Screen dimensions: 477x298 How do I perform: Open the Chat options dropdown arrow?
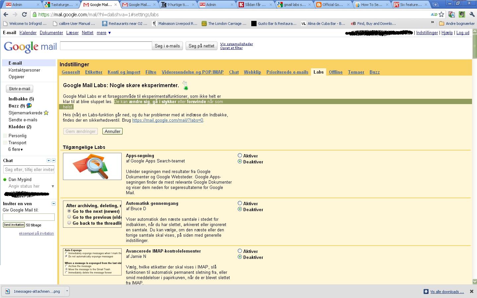48,160
